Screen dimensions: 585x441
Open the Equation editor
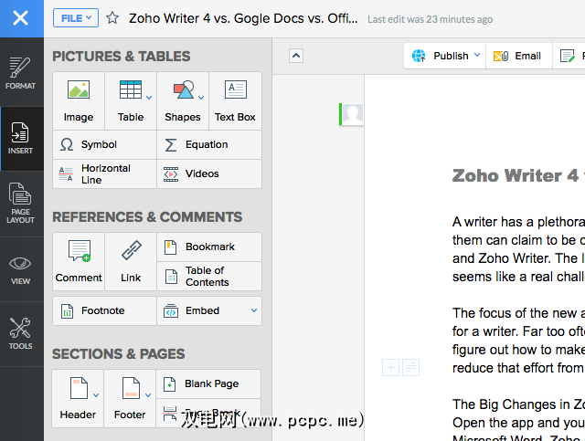click(x=209, y=144)
